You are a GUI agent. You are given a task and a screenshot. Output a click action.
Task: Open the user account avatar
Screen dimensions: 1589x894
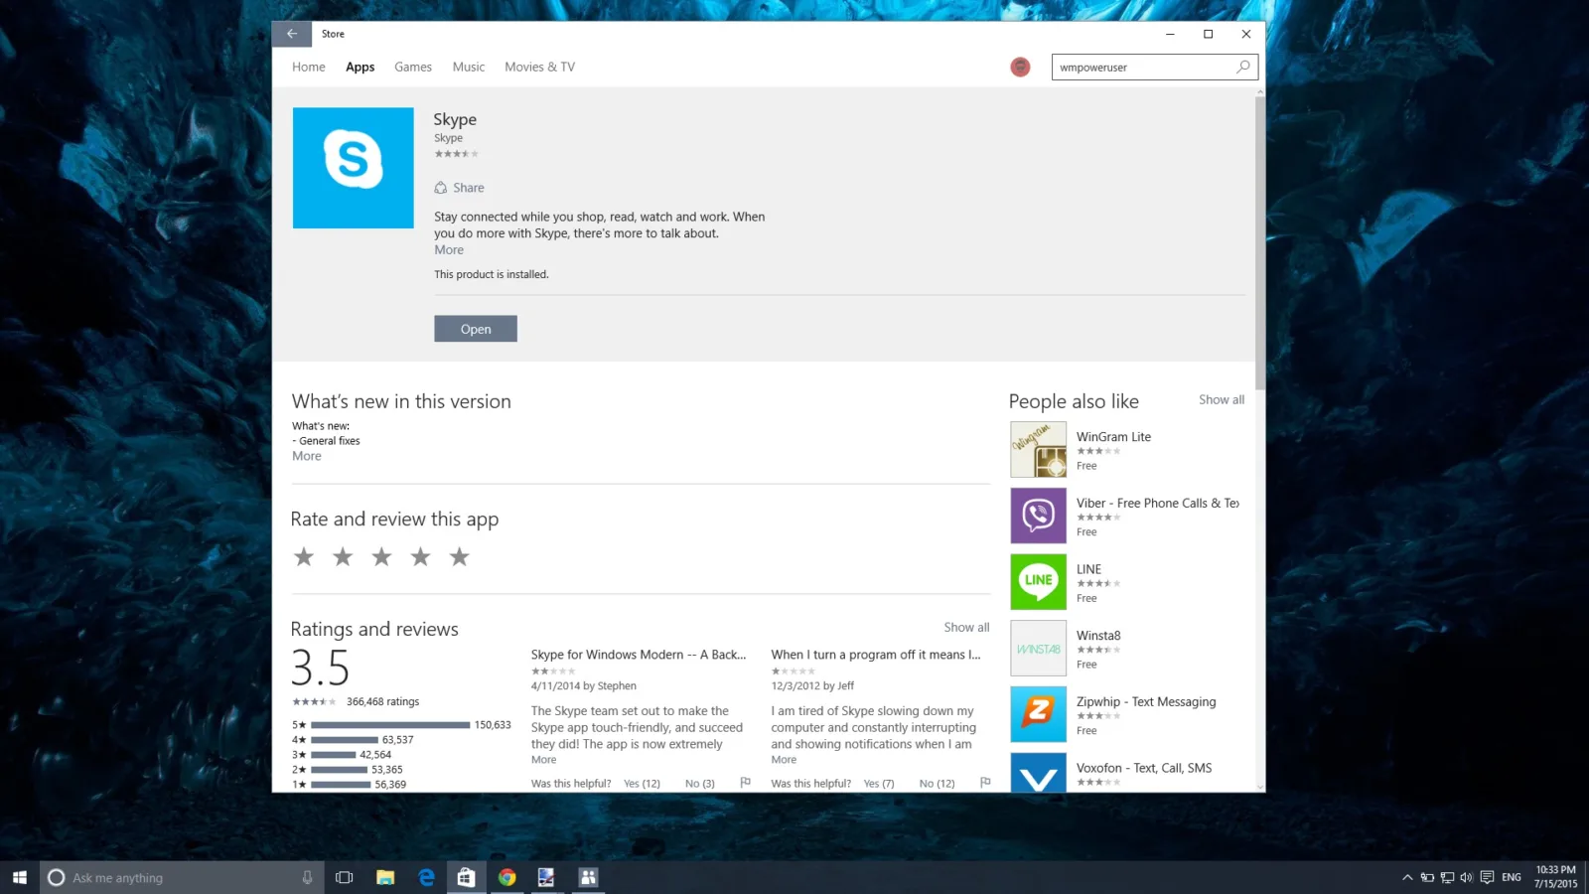[1020, 67]
